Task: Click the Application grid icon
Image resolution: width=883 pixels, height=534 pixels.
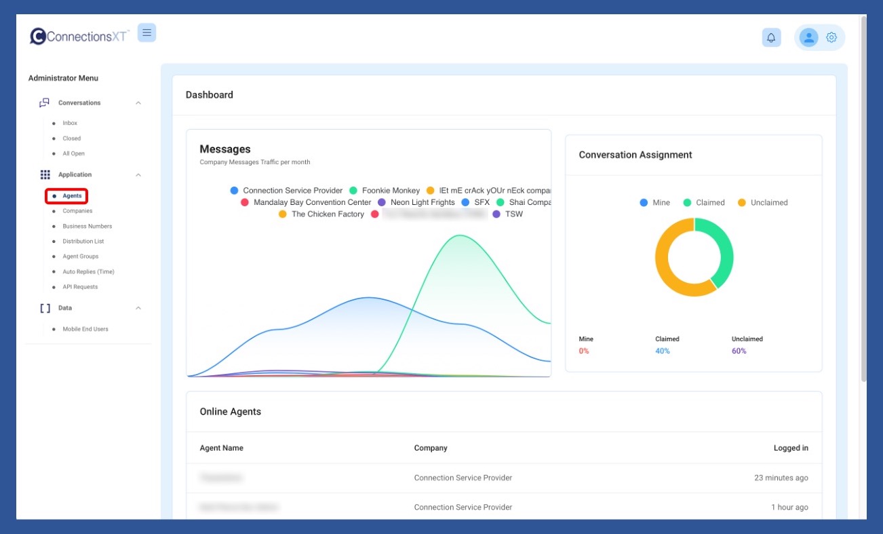Action: point(45,175)
